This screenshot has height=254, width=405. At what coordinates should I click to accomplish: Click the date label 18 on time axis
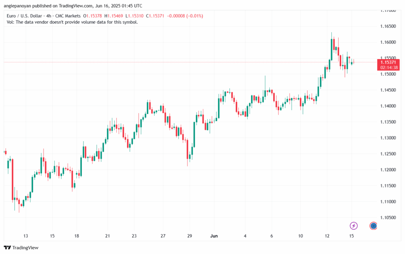coord(77,236)
